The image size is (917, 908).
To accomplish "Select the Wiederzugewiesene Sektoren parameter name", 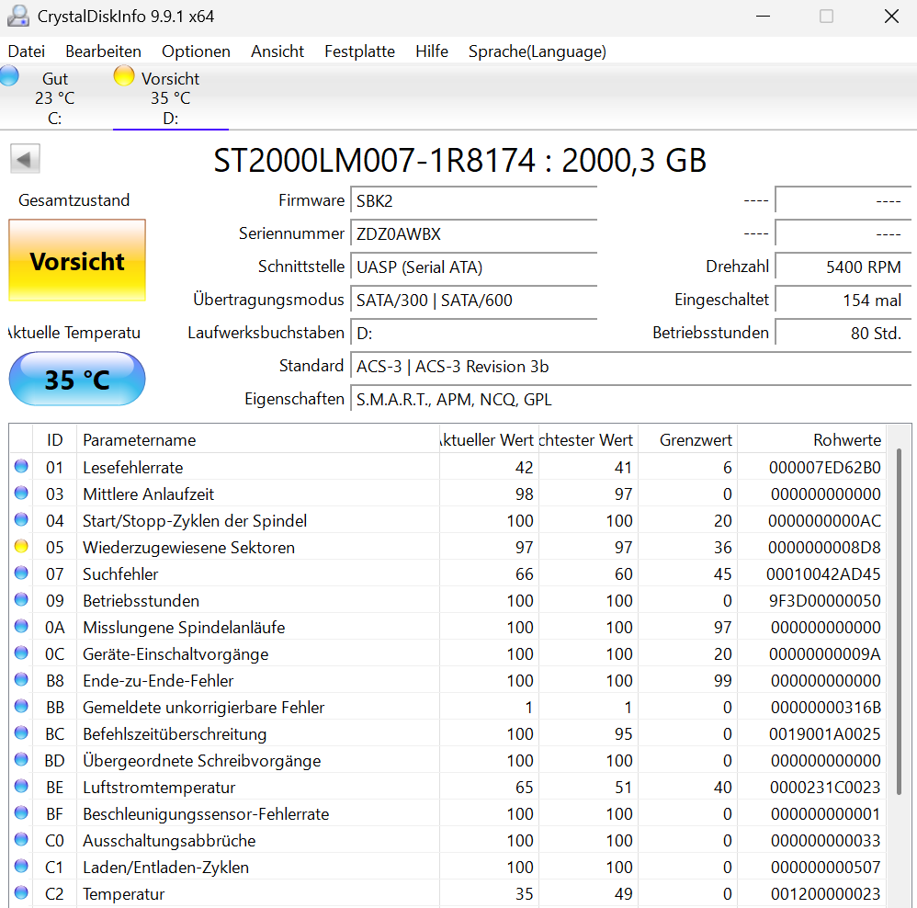I will (x=189, y=548).
